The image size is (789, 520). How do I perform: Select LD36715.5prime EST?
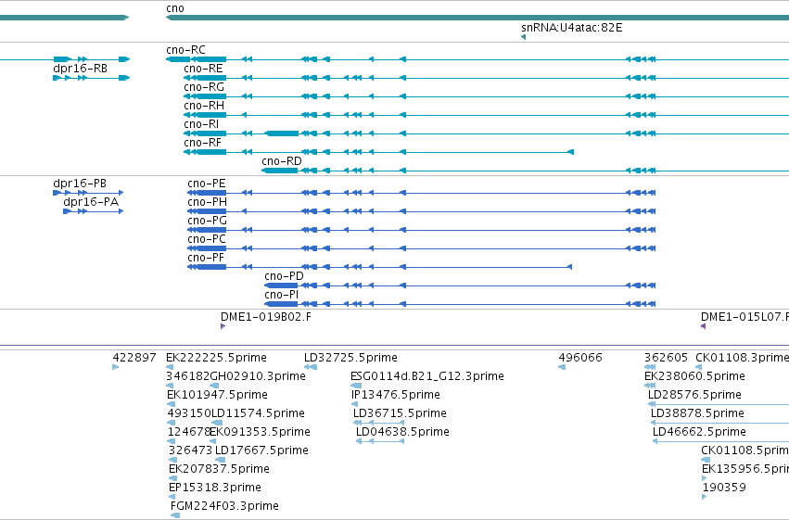point(400,414)
